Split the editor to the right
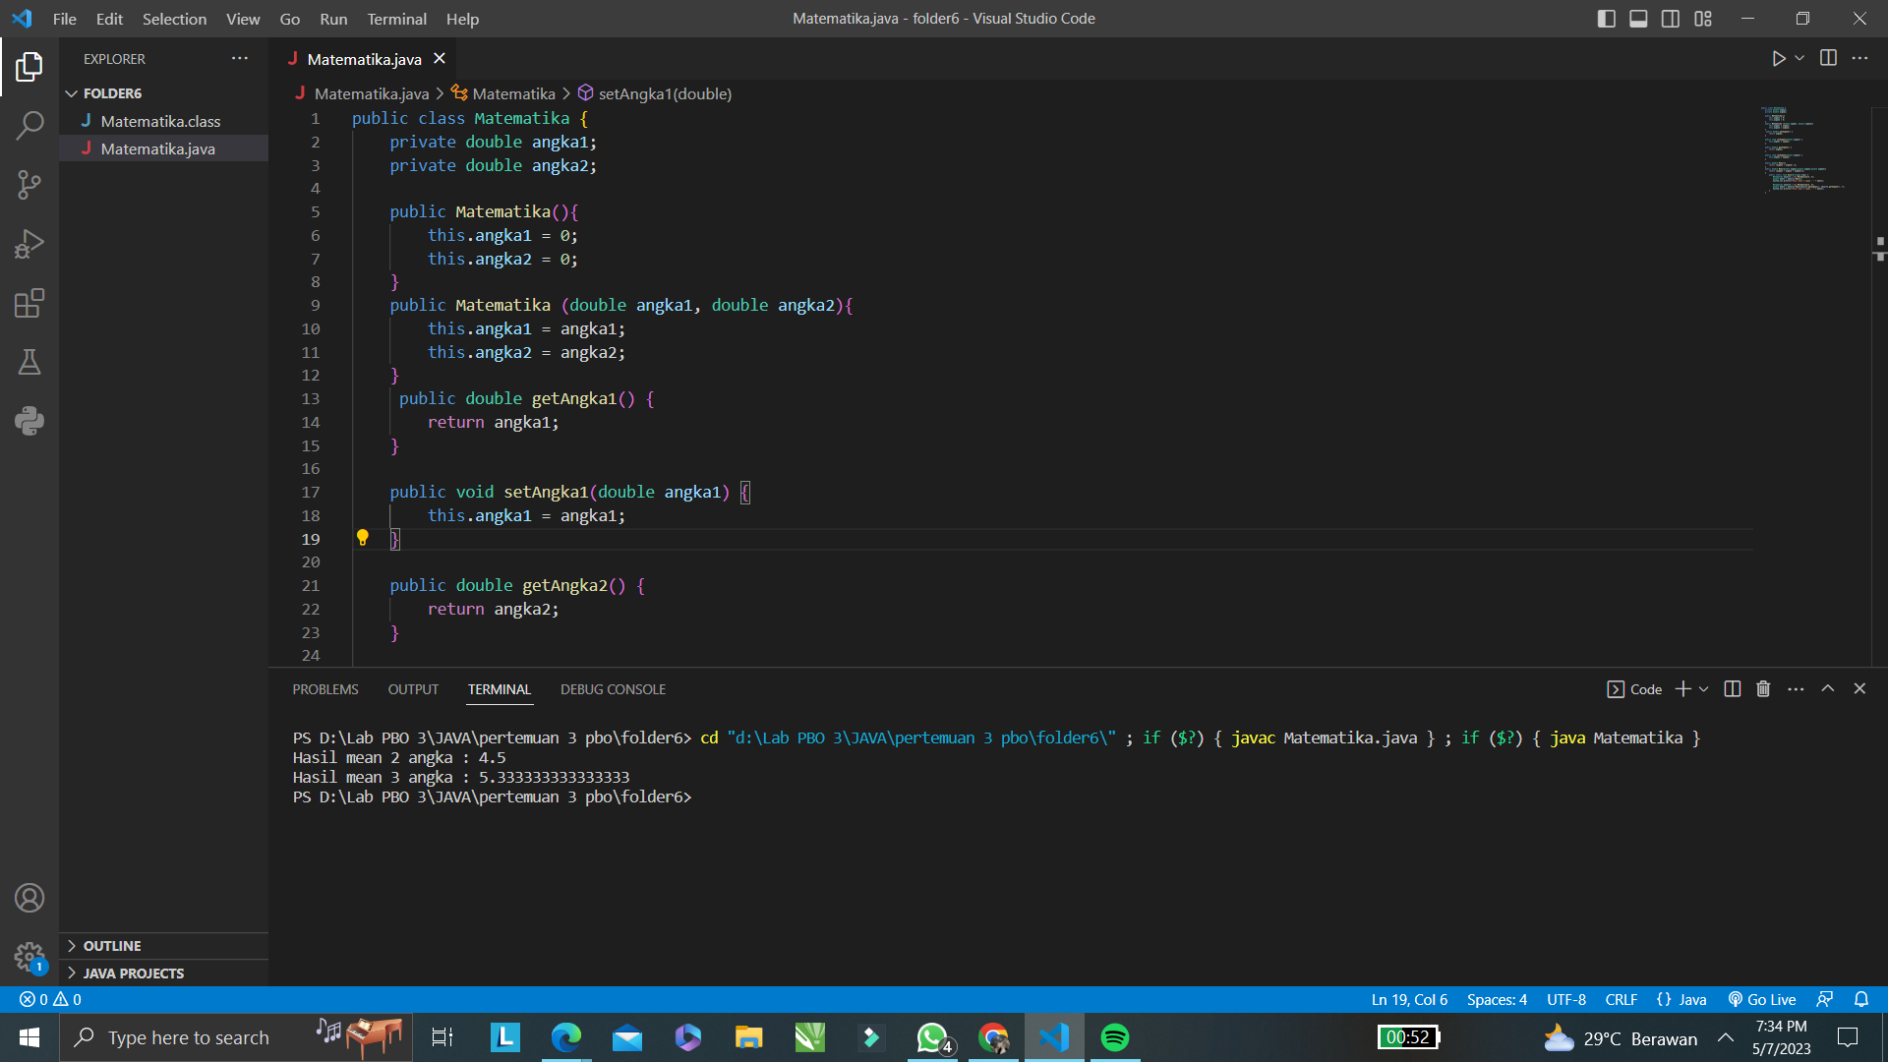The height and width of the screenshot is (1062, 1888). pyautogui.click(x=1829, y=58)
